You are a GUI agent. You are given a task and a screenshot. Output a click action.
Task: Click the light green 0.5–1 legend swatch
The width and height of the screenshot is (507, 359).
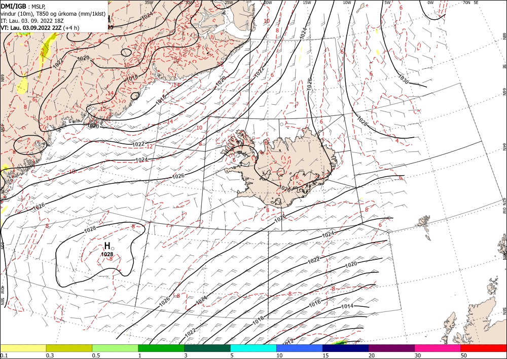pyautogui.click(x=115, y=348)
